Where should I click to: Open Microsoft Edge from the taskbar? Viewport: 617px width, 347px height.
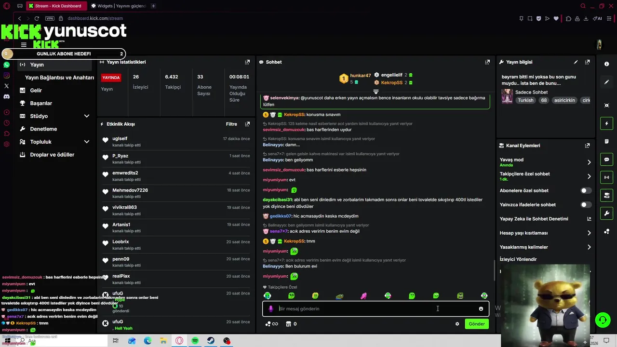click(x=148, y=341)
